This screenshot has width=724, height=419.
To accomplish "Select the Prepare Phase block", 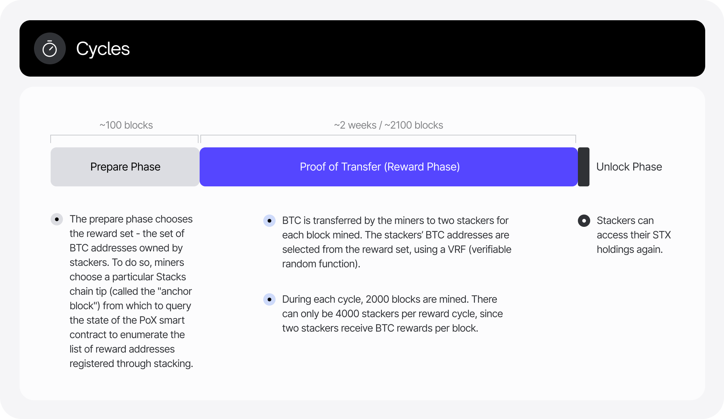I will (125, 167).
